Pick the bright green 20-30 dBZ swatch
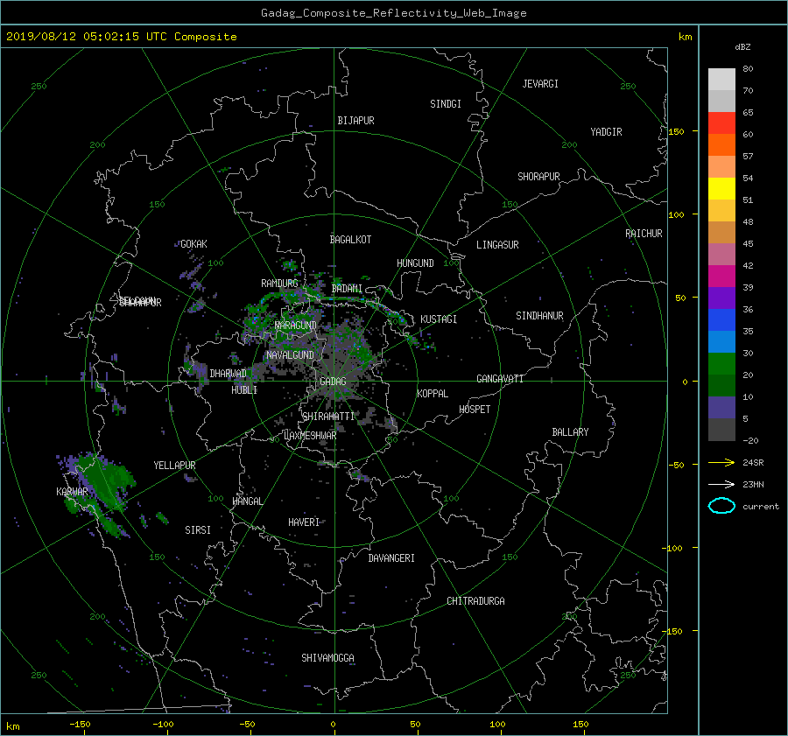This screenshot has height=736, width=788. tap(721, 363)
